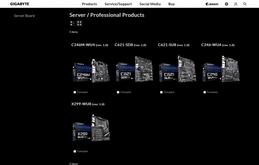Click the C621-SD8 product image
This screenshot has width=259, height=165.
pyautogui.click(x=134, y=69)
